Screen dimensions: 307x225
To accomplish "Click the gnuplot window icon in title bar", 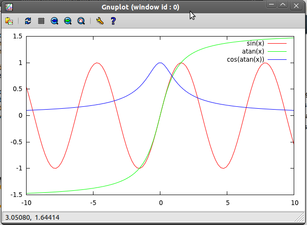I will [9, 7].
